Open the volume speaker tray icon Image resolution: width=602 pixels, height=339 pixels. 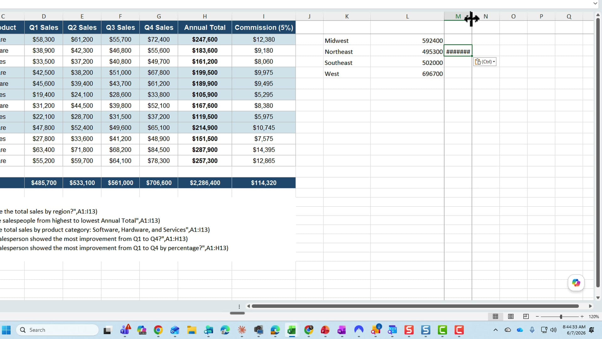(554, 330)
